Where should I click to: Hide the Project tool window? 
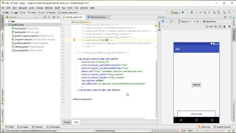pyautogui.click(x=58, y=17)
